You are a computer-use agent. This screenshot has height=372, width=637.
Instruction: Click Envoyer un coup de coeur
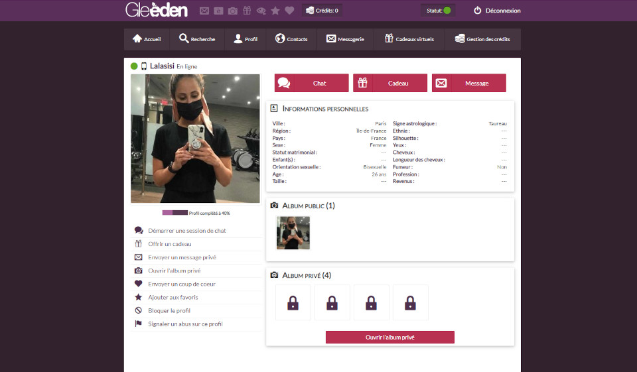(182, 284)
